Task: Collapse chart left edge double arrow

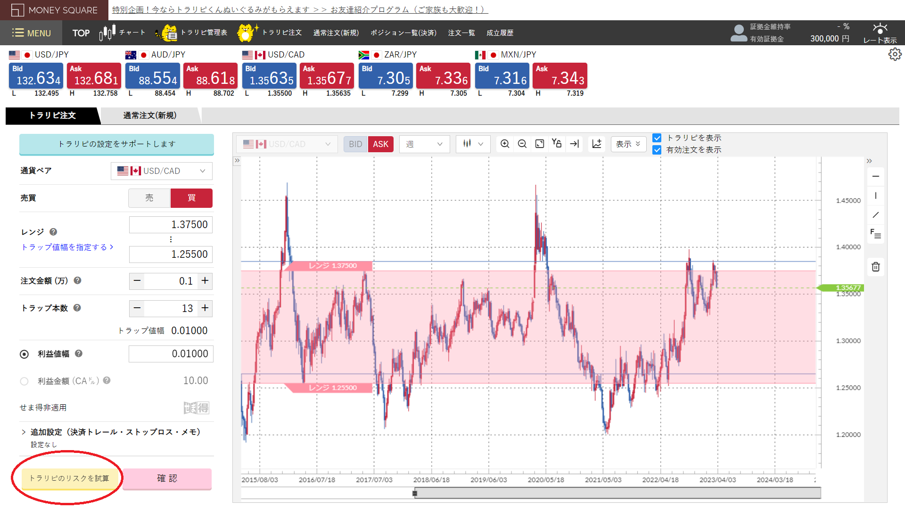Action: coord(237,161)
